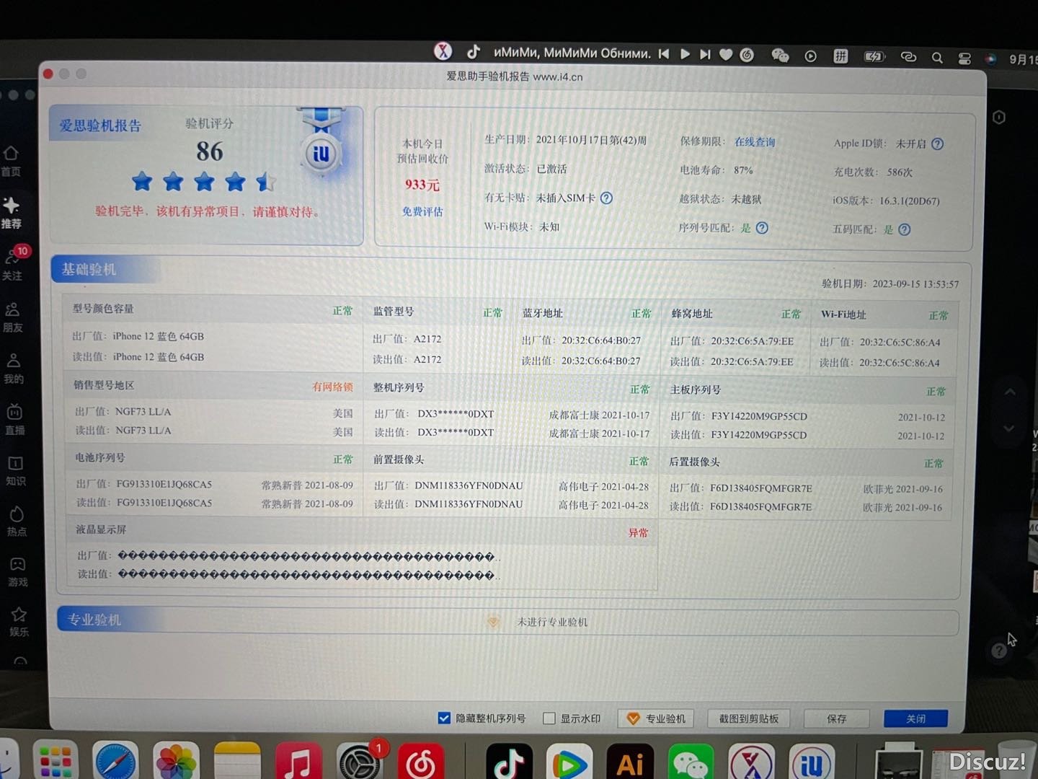Skip to next track in menu bar player

705,54
